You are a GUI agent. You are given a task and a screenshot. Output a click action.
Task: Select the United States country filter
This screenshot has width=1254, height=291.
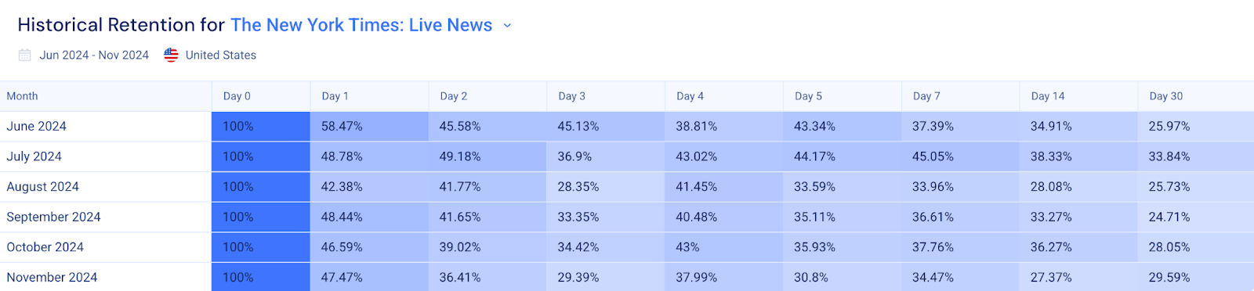(221, 55)
